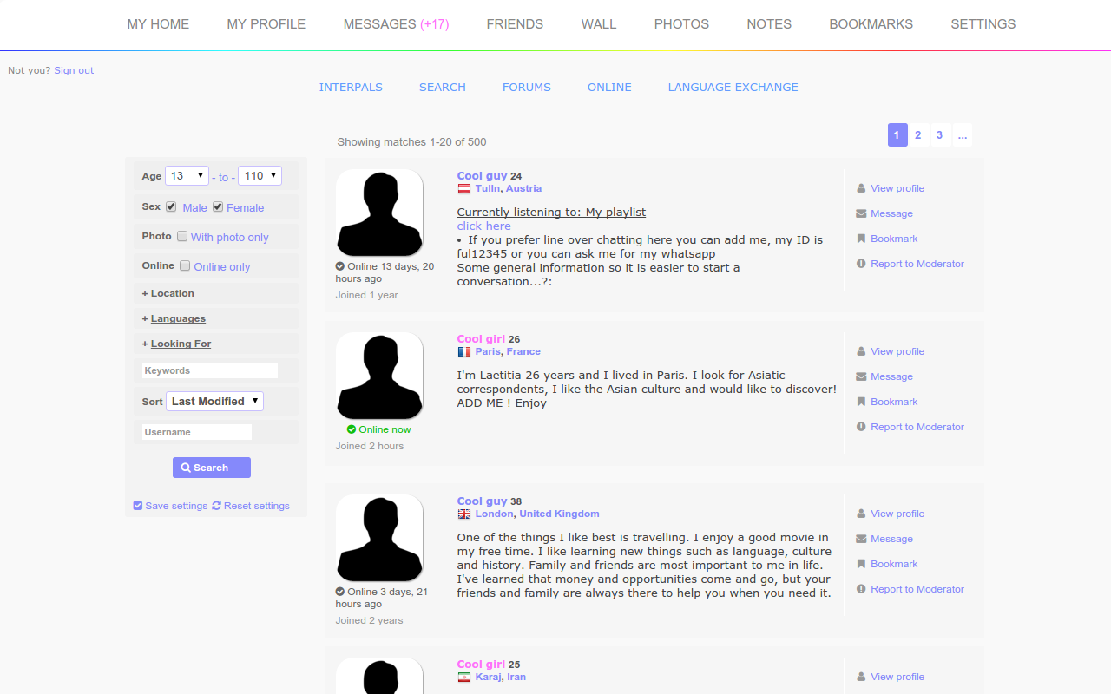Click Karaj city link
This screenshot has width=1111, height=694.
click(x=488, y=677)
